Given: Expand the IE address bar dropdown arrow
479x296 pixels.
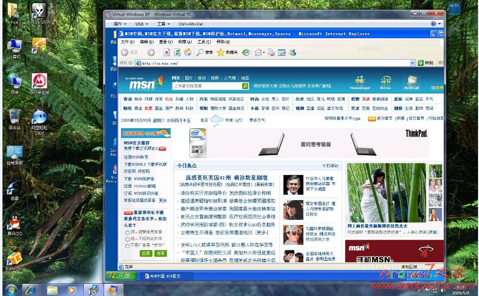Looking at the screenshot, I should coord(412,63).
